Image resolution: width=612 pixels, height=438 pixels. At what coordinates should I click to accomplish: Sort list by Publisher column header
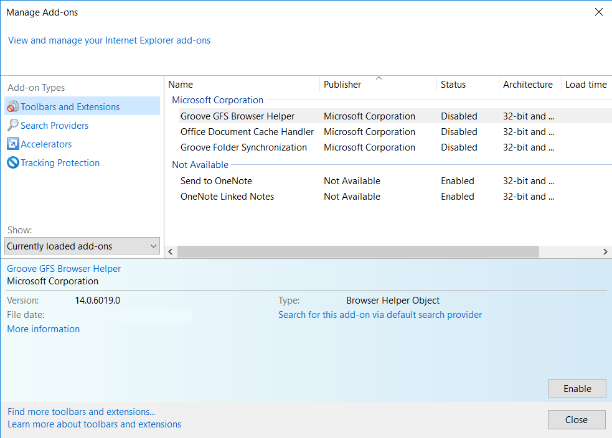[342, 85]
